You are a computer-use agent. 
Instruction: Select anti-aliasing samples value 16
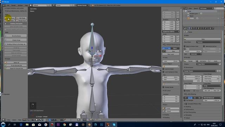199,98
